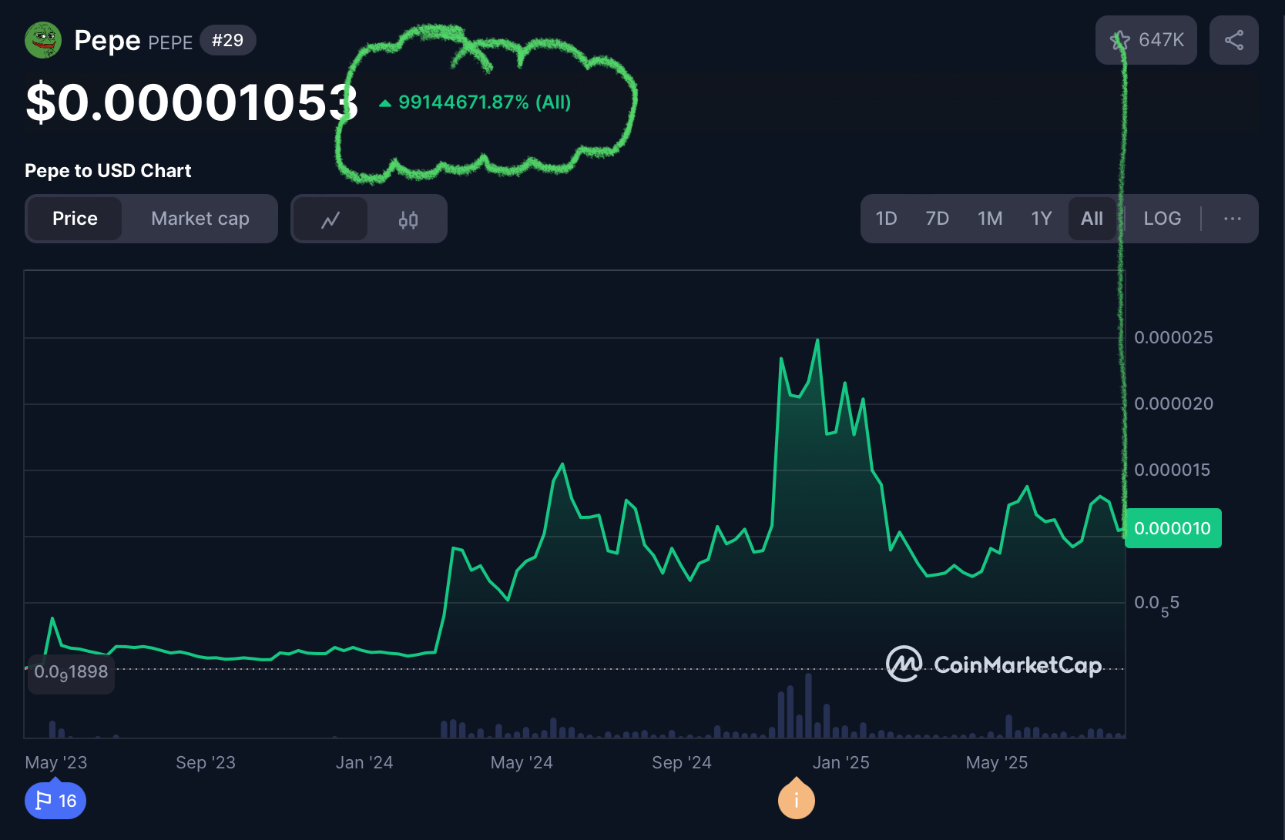
Task: Choose the 1Y time range
Action: pyautogui.click(x=1042, y=219)
